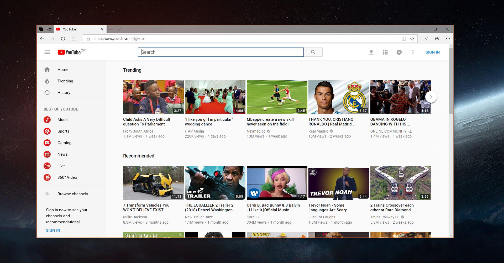Open Real Madrid channel link

coord(318,131)
